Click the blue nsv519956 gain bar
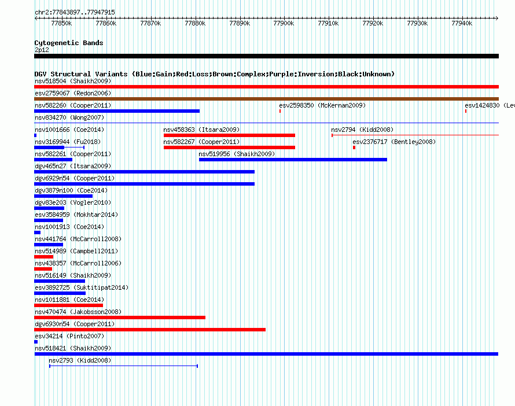 coord(293,160)
